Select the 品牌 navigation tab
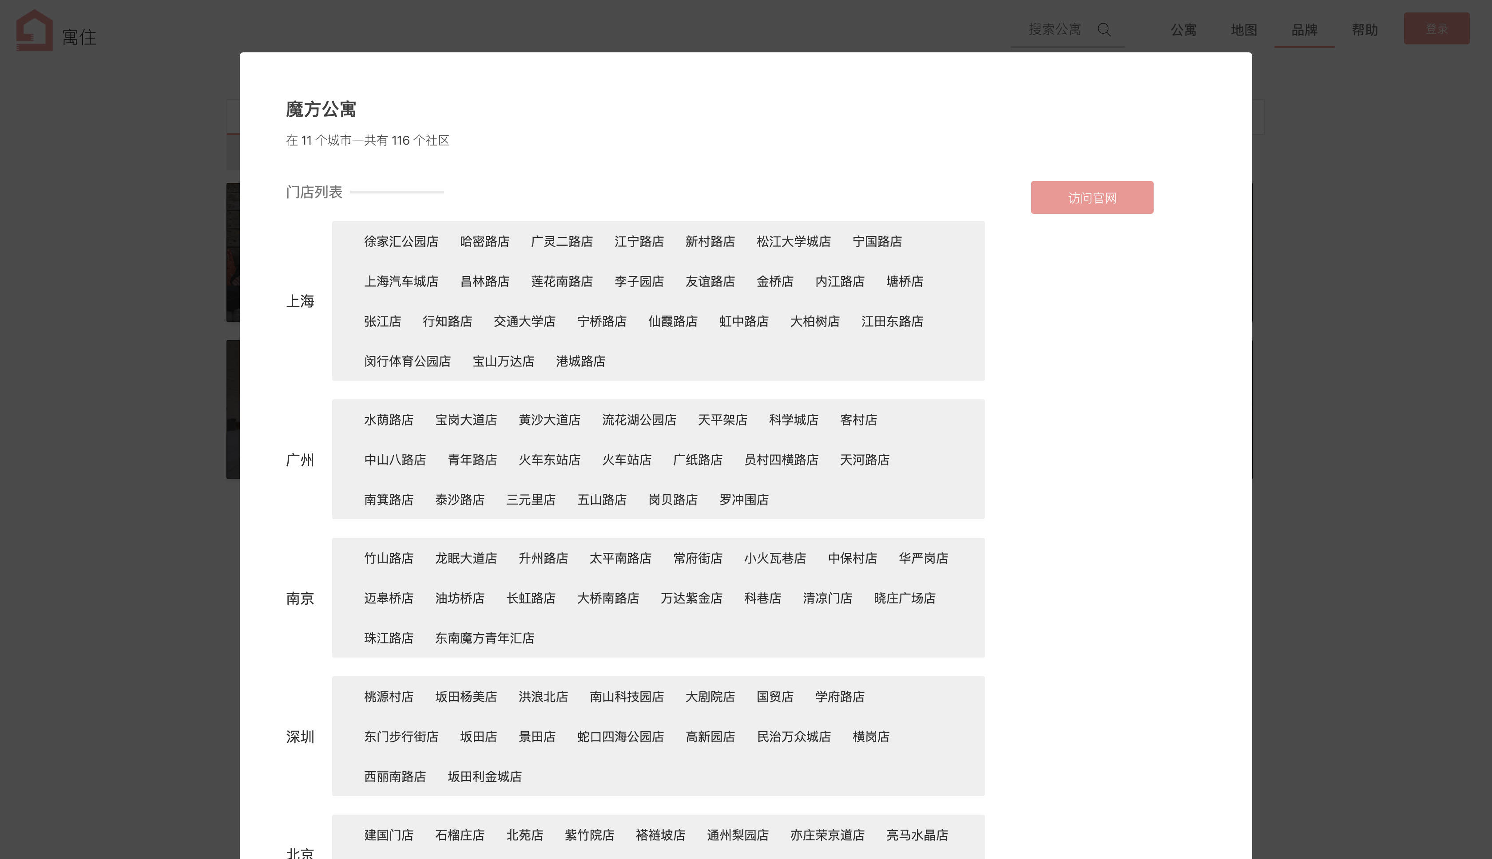Screen dimensions: 1492x859 point(1304,30)
